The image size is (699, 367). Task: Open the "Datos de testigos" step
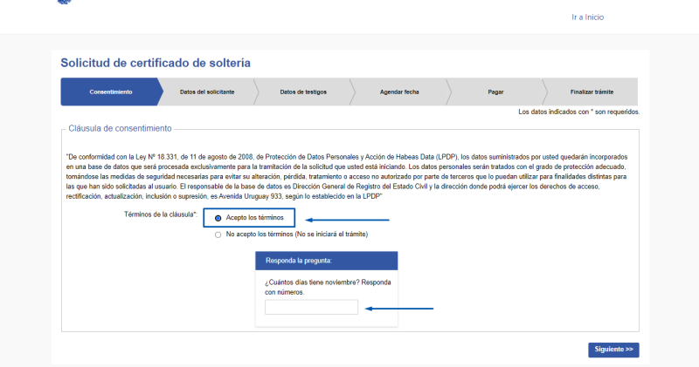(304, 92)
